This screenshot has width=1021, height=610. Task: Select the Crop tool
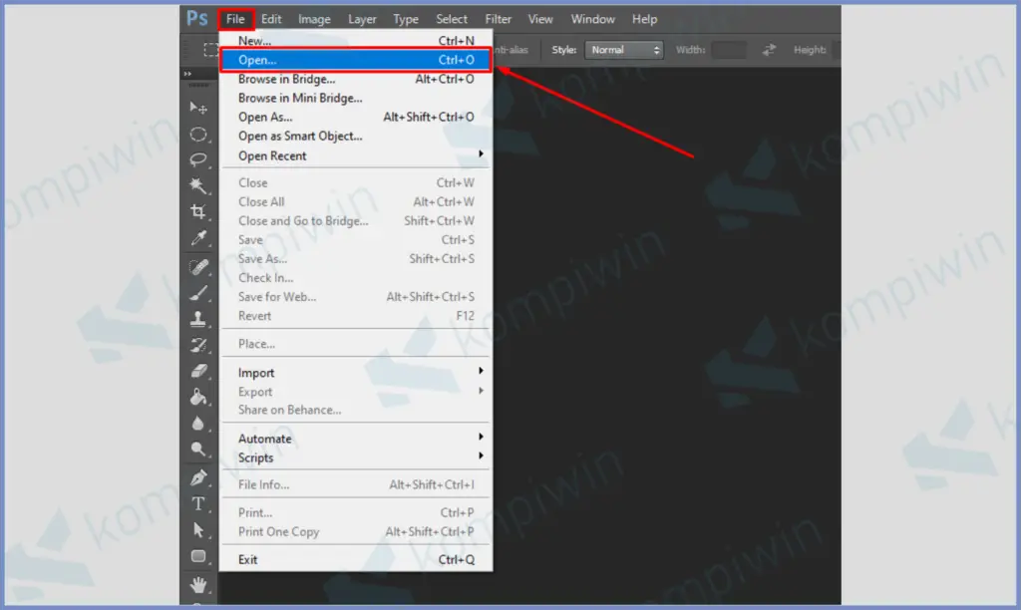click(198, 212)
